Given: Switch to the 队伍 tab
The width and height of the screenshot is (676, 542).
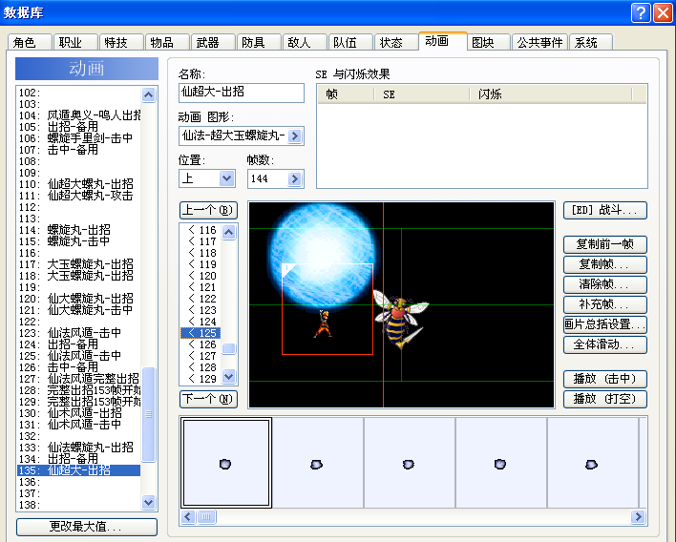Looking at the screenshot, I should click(x=350, y=42).
